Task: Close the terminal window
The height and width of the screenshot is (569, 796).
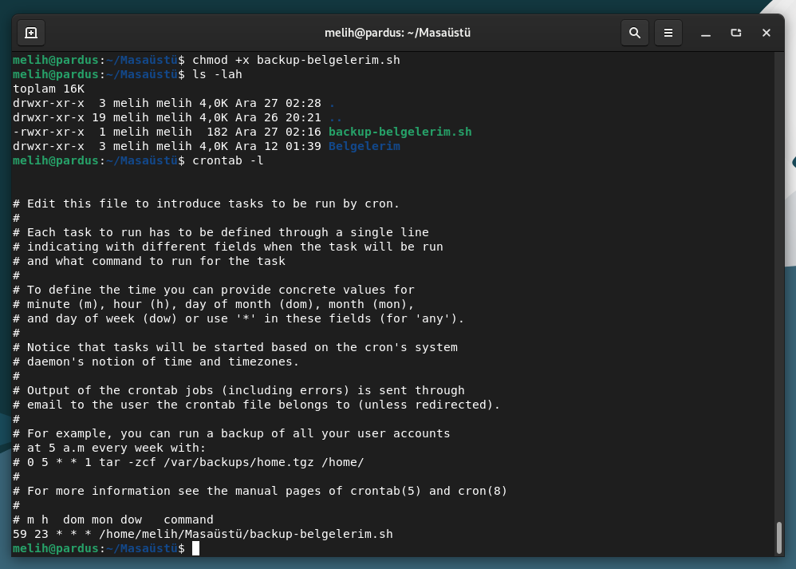Action: tap(766, 34)
